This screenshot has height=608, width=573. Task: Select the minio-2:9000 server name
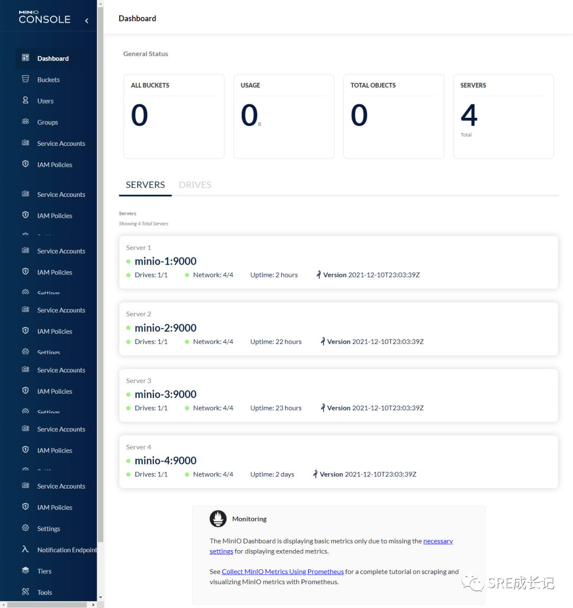pos(166,328)
